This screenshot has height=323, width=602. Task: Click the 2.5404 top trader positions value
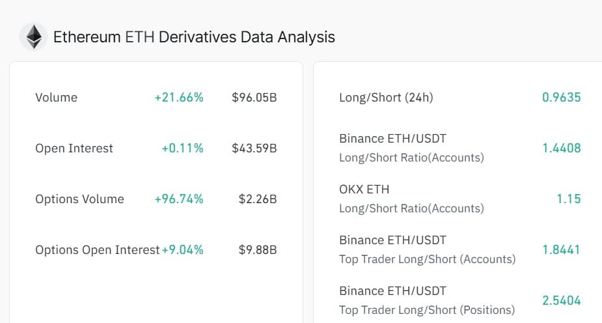pyautogui.click(x=562, y=300)
